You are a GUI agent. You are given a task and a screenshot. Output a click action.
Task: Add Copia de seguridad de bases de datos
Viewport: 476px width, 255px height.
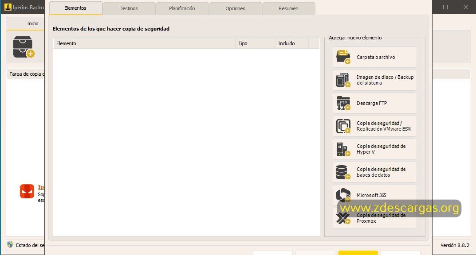click(374, 172)
